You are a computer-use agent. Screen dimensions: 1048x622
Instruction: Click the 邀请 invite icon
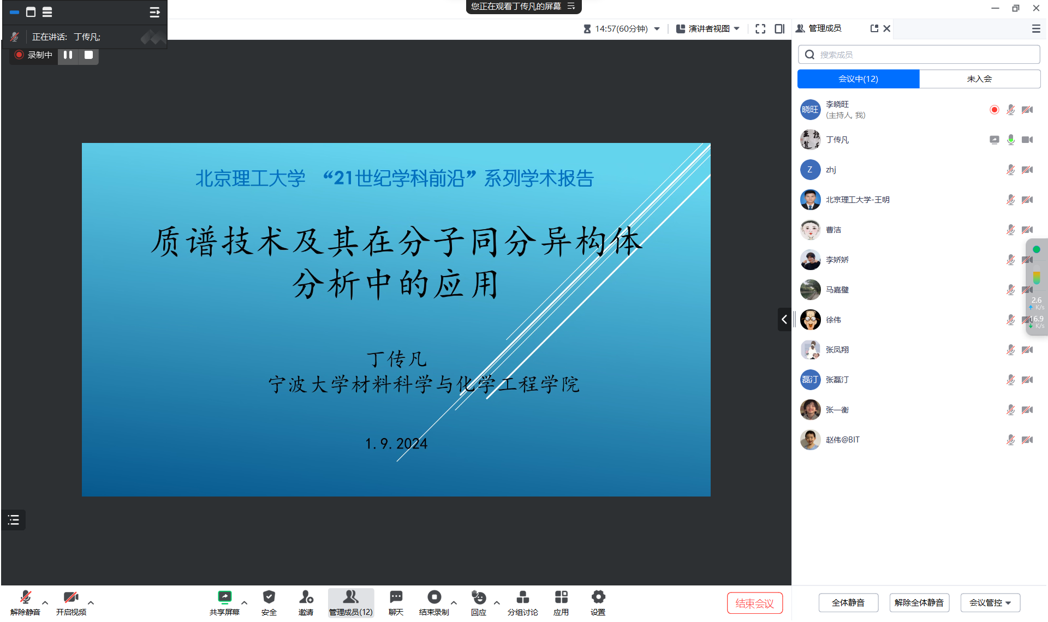point(306,602)
